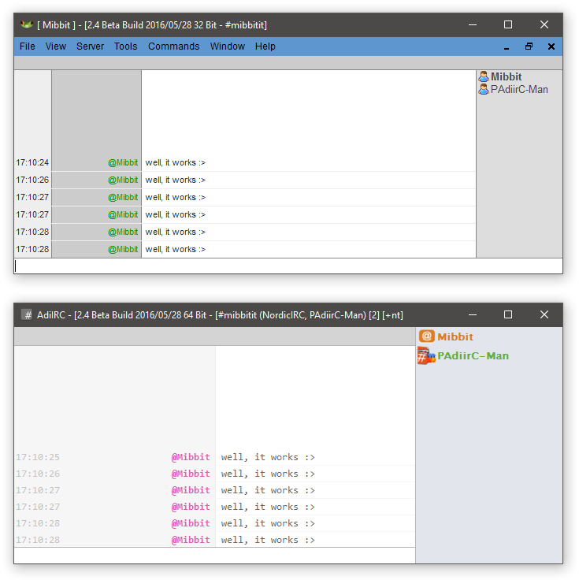Open the Help menu
The image size is (579, 580).
[265, 46]
